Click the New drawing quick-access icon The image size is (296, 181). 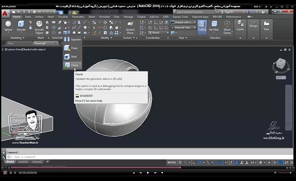click(14, 12)
